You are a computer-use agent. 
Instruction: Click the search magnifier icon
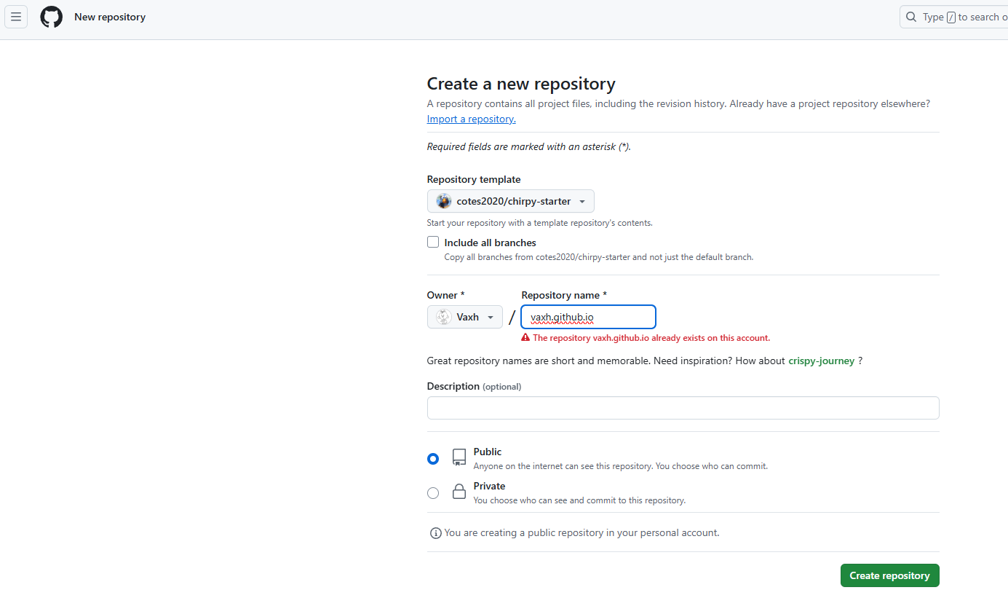(911, 17)
